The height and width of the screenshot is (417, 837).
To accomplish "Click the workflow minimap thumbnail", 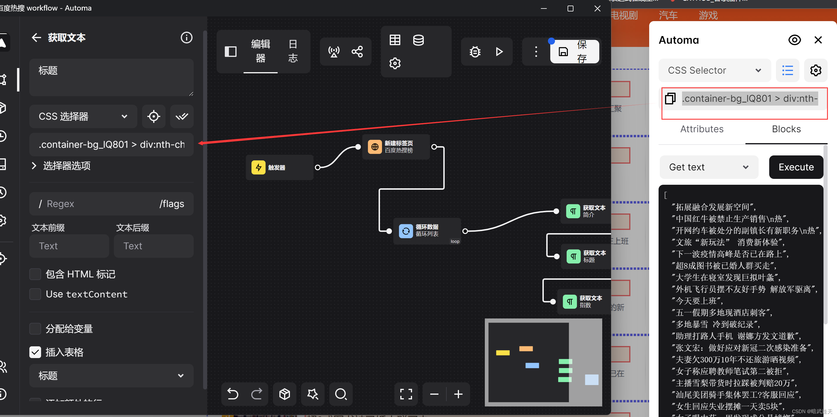I will 543,362.
